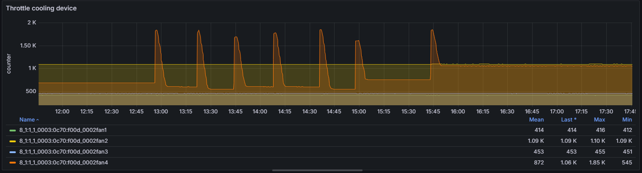Screen dimensions: 642x173
Task: Click the 2 K y-axis label
Action: coord(32,23)
